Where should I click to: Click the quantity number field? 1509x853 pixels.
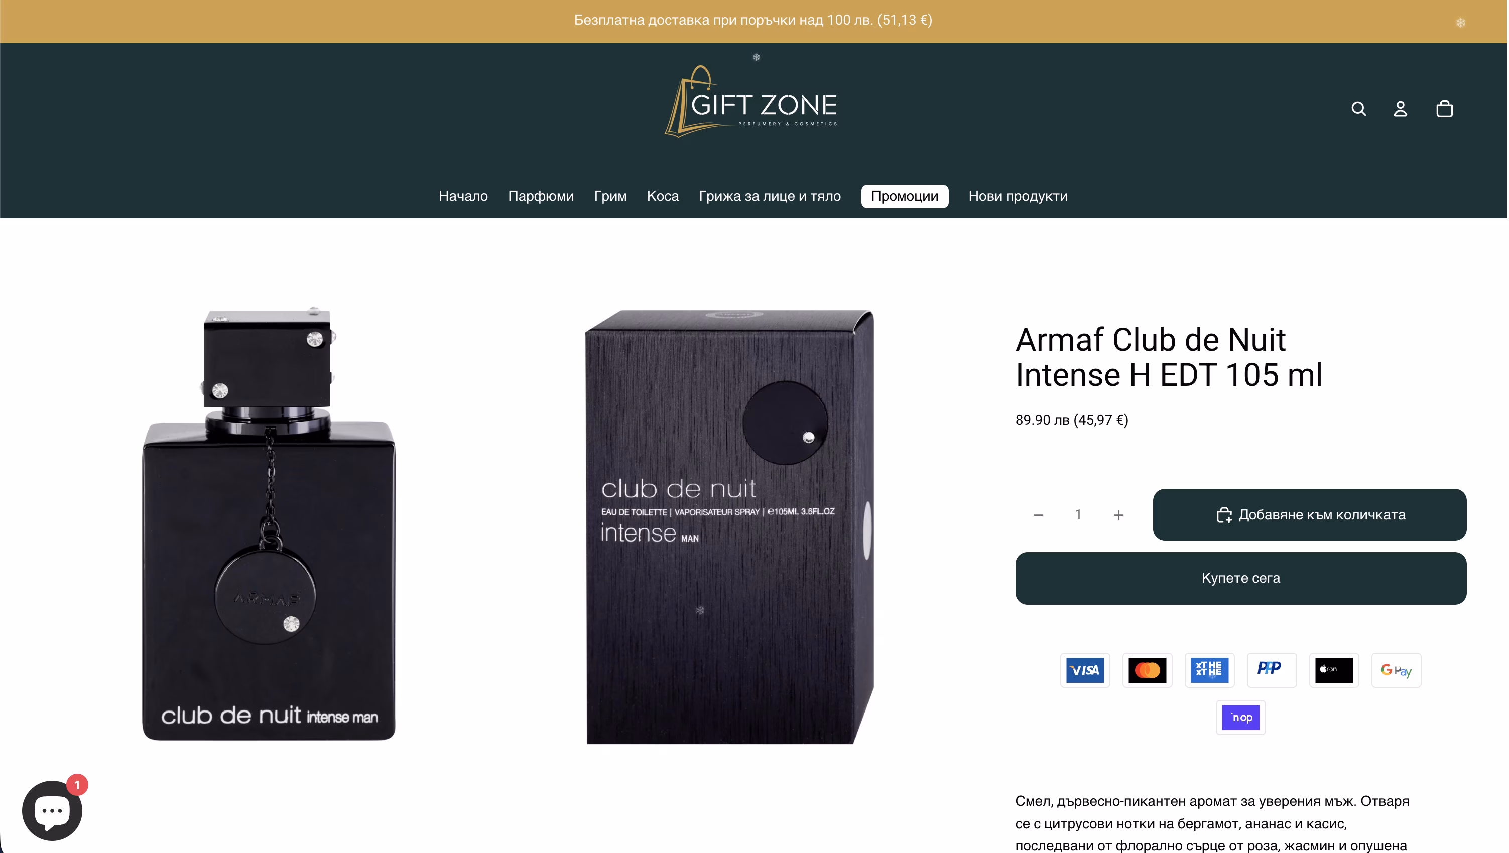coord(1079,515)
